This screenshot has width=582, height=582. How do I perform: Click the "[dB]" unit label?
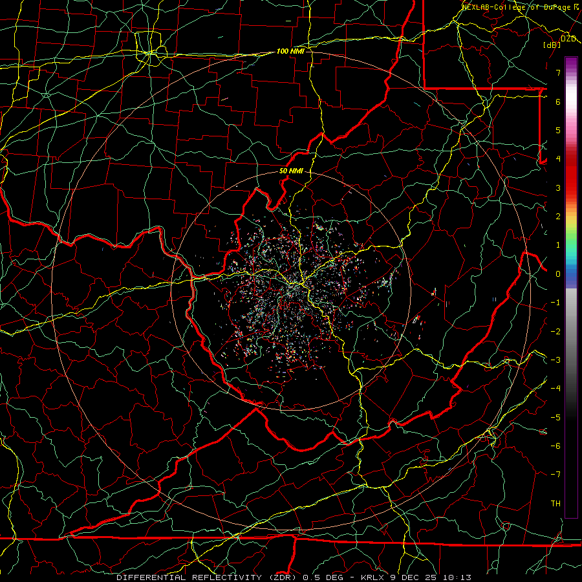(552, 45)
